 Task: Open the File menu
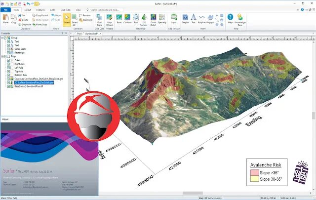5,10
